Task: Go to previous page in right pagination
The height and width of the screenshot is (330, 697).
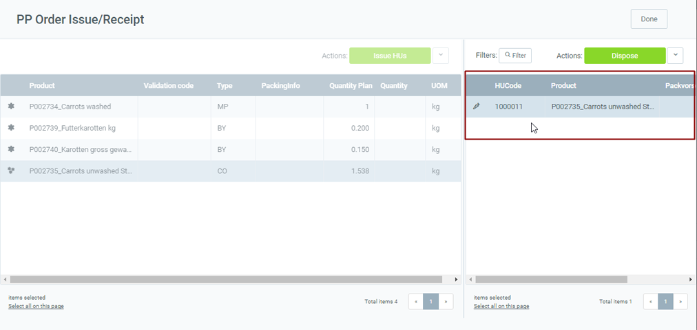Action: tap(651, 302)
